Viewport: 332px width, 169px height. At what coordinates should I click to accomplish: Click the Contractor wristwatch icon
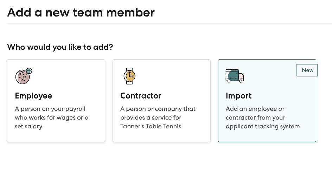coord(129,76)
